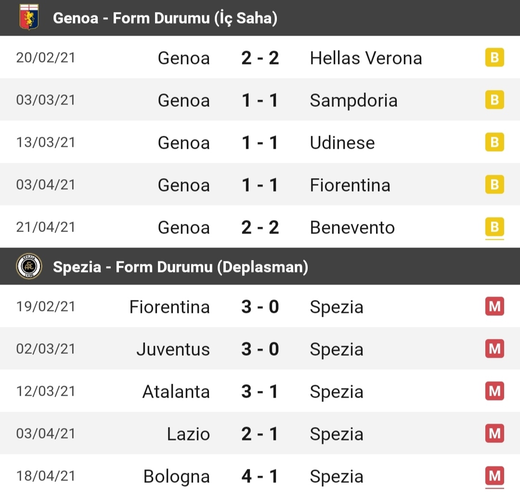Click the red M badge for Fiorentina away match
Screen dimensions: 520x492
[x=494, y=306]
